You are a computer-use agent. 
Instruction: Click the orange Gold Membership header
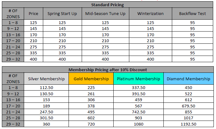[91, 79]
